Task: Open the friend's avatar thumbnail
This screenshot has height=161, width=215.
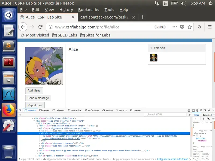Action: (153, 58)
